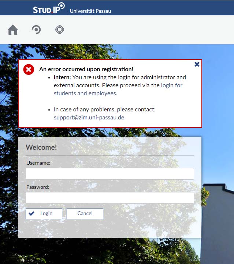The height and width of the screenshot is (264, 234).
Task: Follow the login for students and employees link
Action: click(118, 89)
